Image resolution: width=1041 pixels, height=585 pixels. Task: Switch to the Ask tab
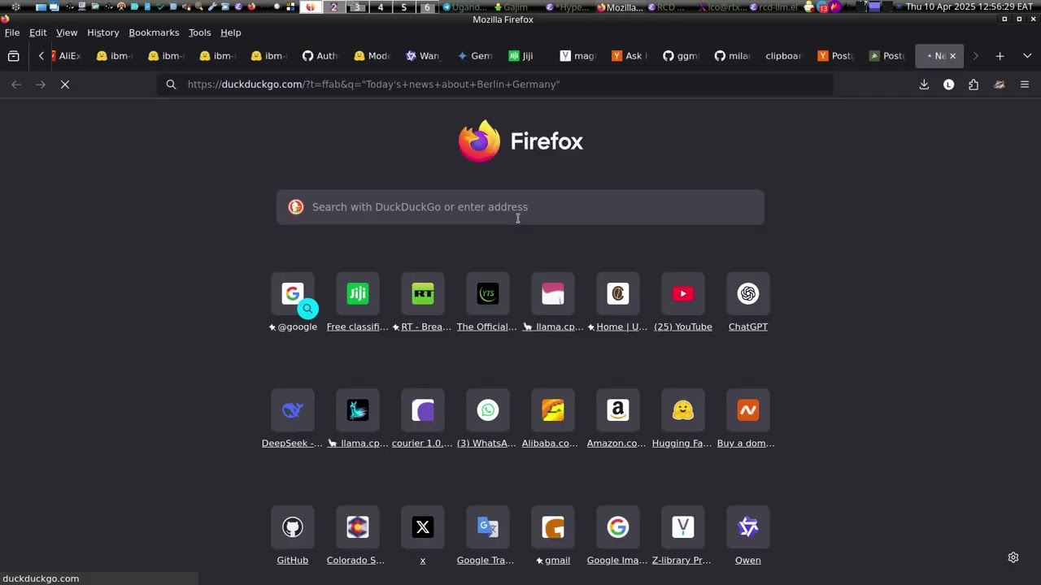pyautogui.click(x=629, y=56)
